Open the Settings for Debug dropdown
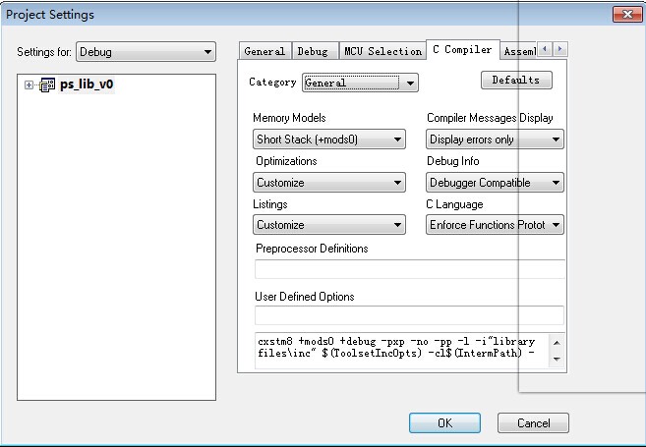Image resolution: width=646 pixels, height=447 pixels. point(146,51)
